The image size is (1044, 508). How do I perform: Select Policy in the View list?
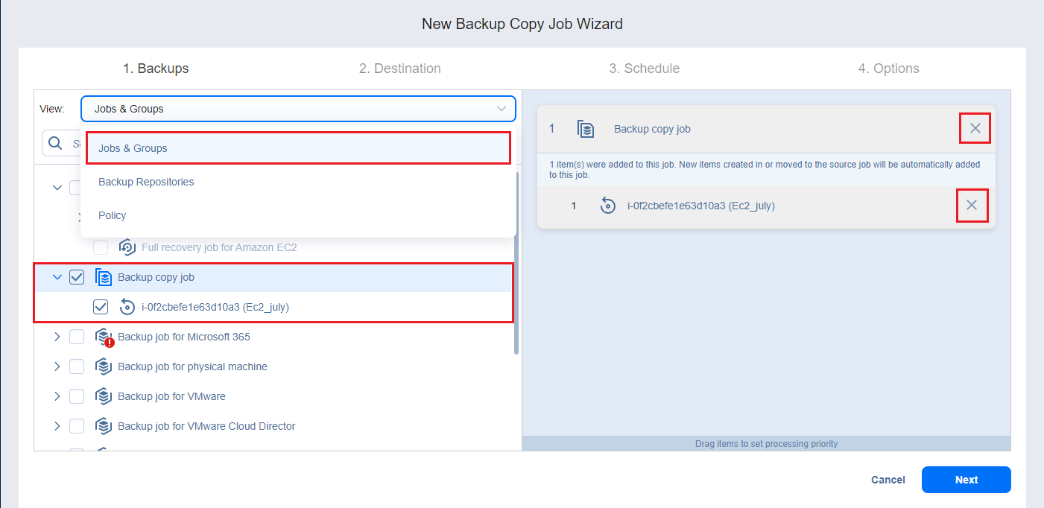click(113, 215)
